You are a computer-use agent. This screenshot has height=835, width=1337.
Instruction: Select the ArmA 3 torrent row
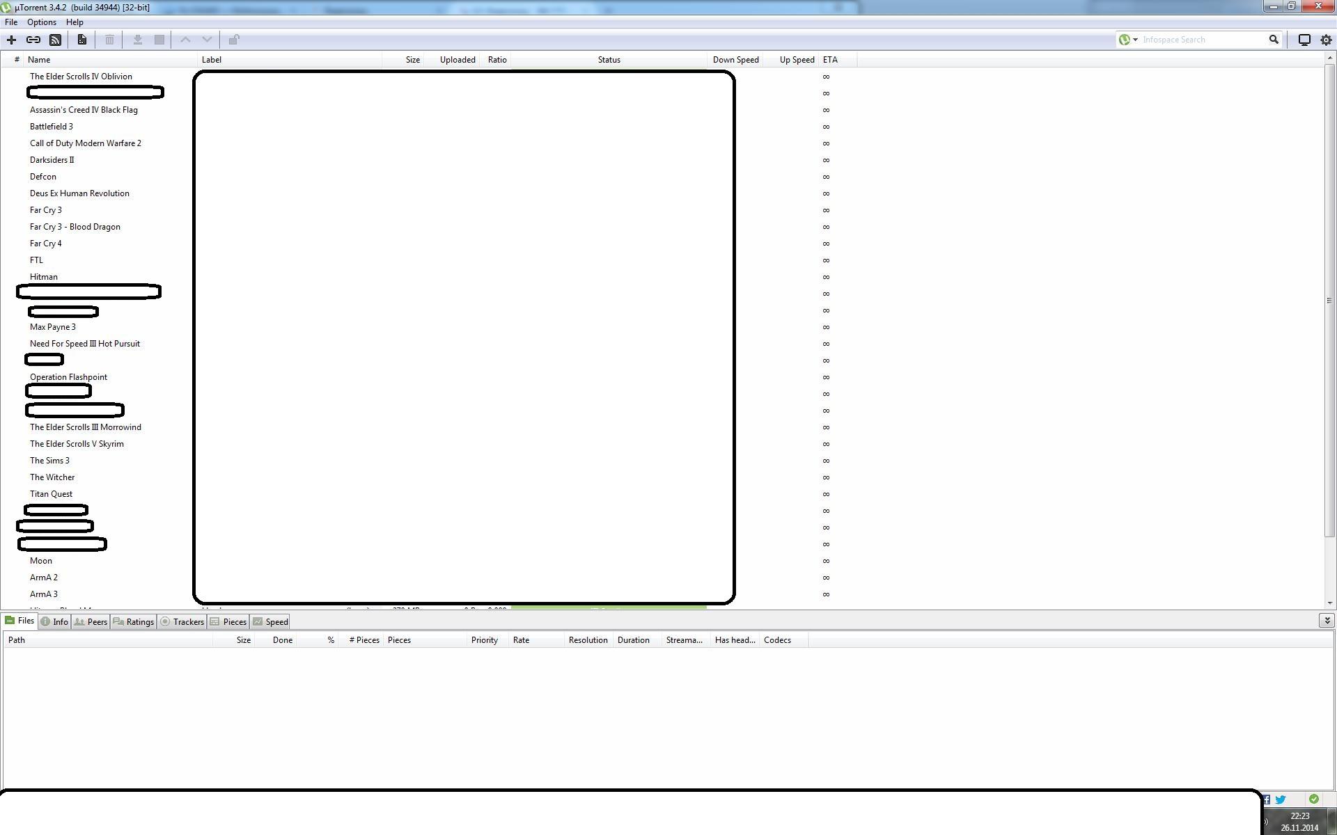pos(44,594)
